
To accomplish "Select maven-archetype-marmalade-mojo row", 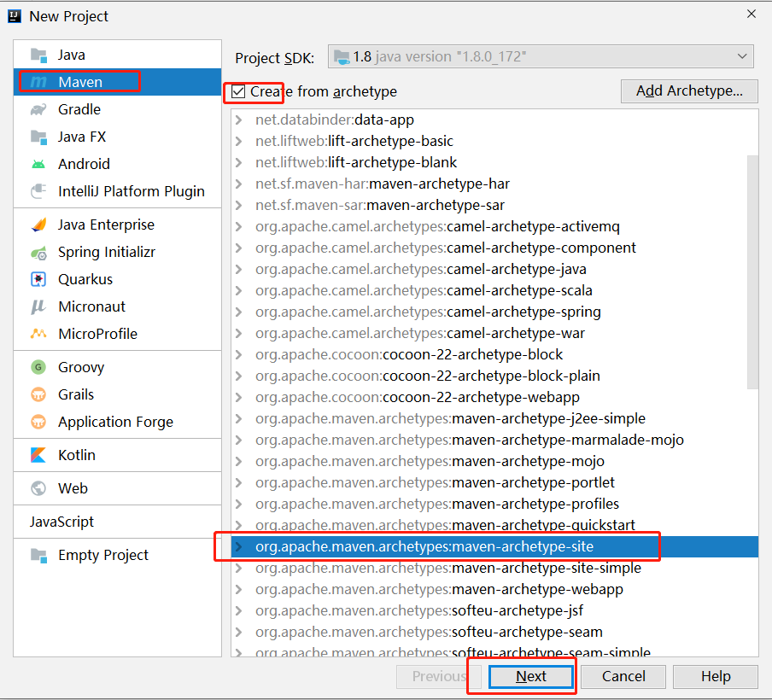I will click(x=494, y=440).
